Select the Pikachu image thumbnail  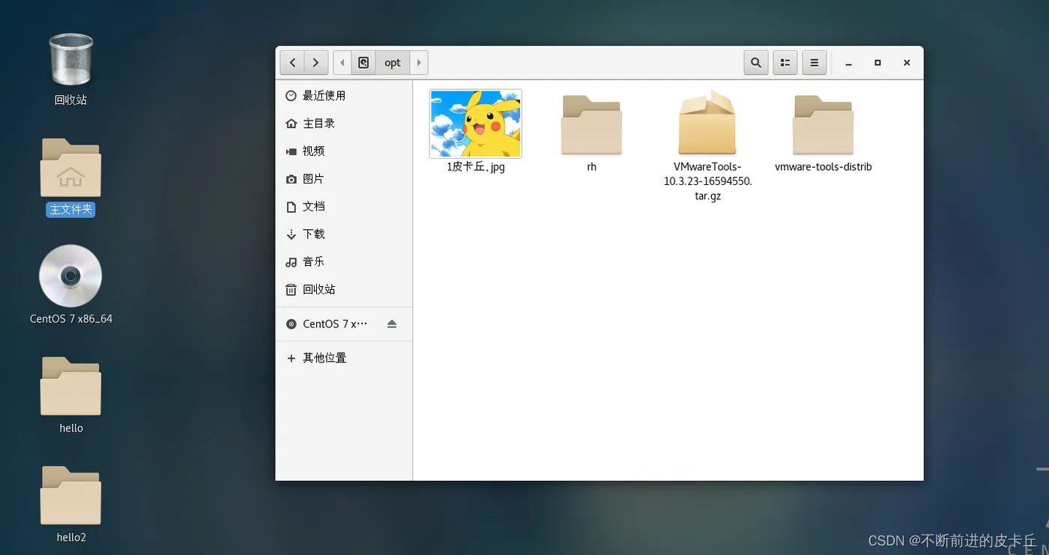tap(476, 124)
